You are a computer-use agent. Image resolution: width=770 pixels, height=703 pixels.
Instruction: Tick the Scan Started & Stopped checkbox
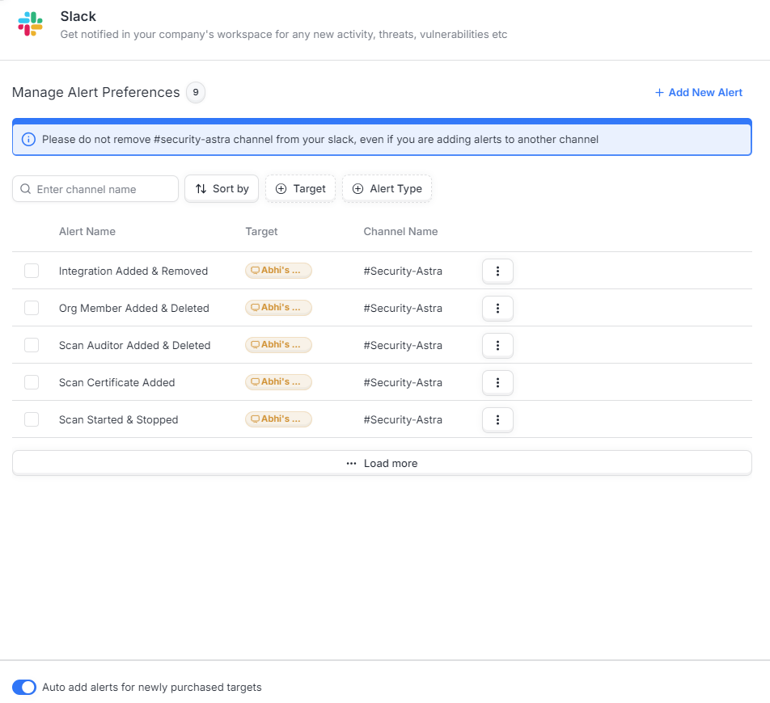32,419
